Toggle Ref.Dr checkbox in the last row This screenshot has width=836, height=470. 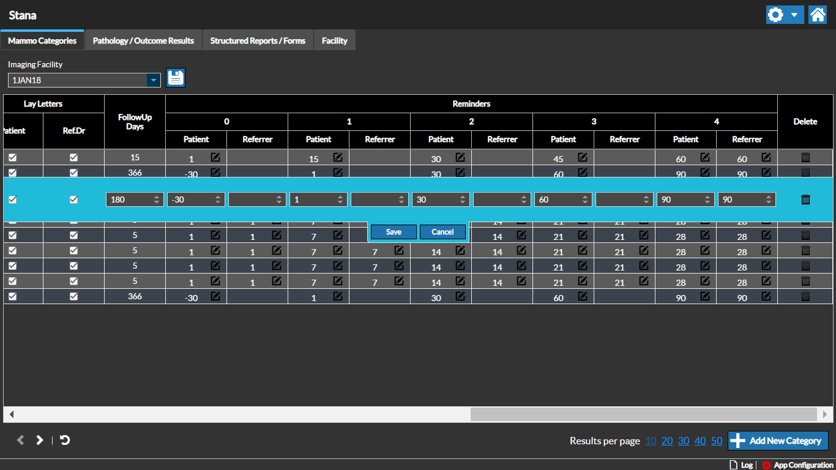pos(74,296)
